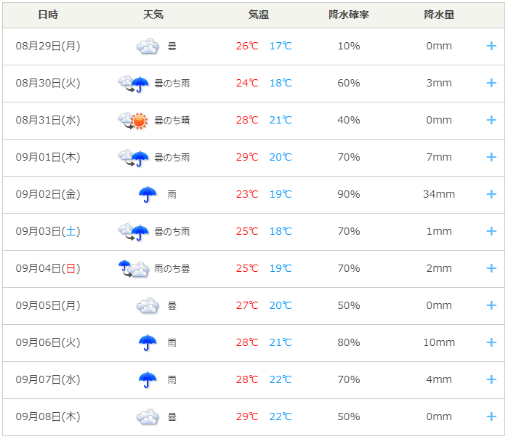Click cloud-to-sun icon on 08月31日

coord(133,121)
